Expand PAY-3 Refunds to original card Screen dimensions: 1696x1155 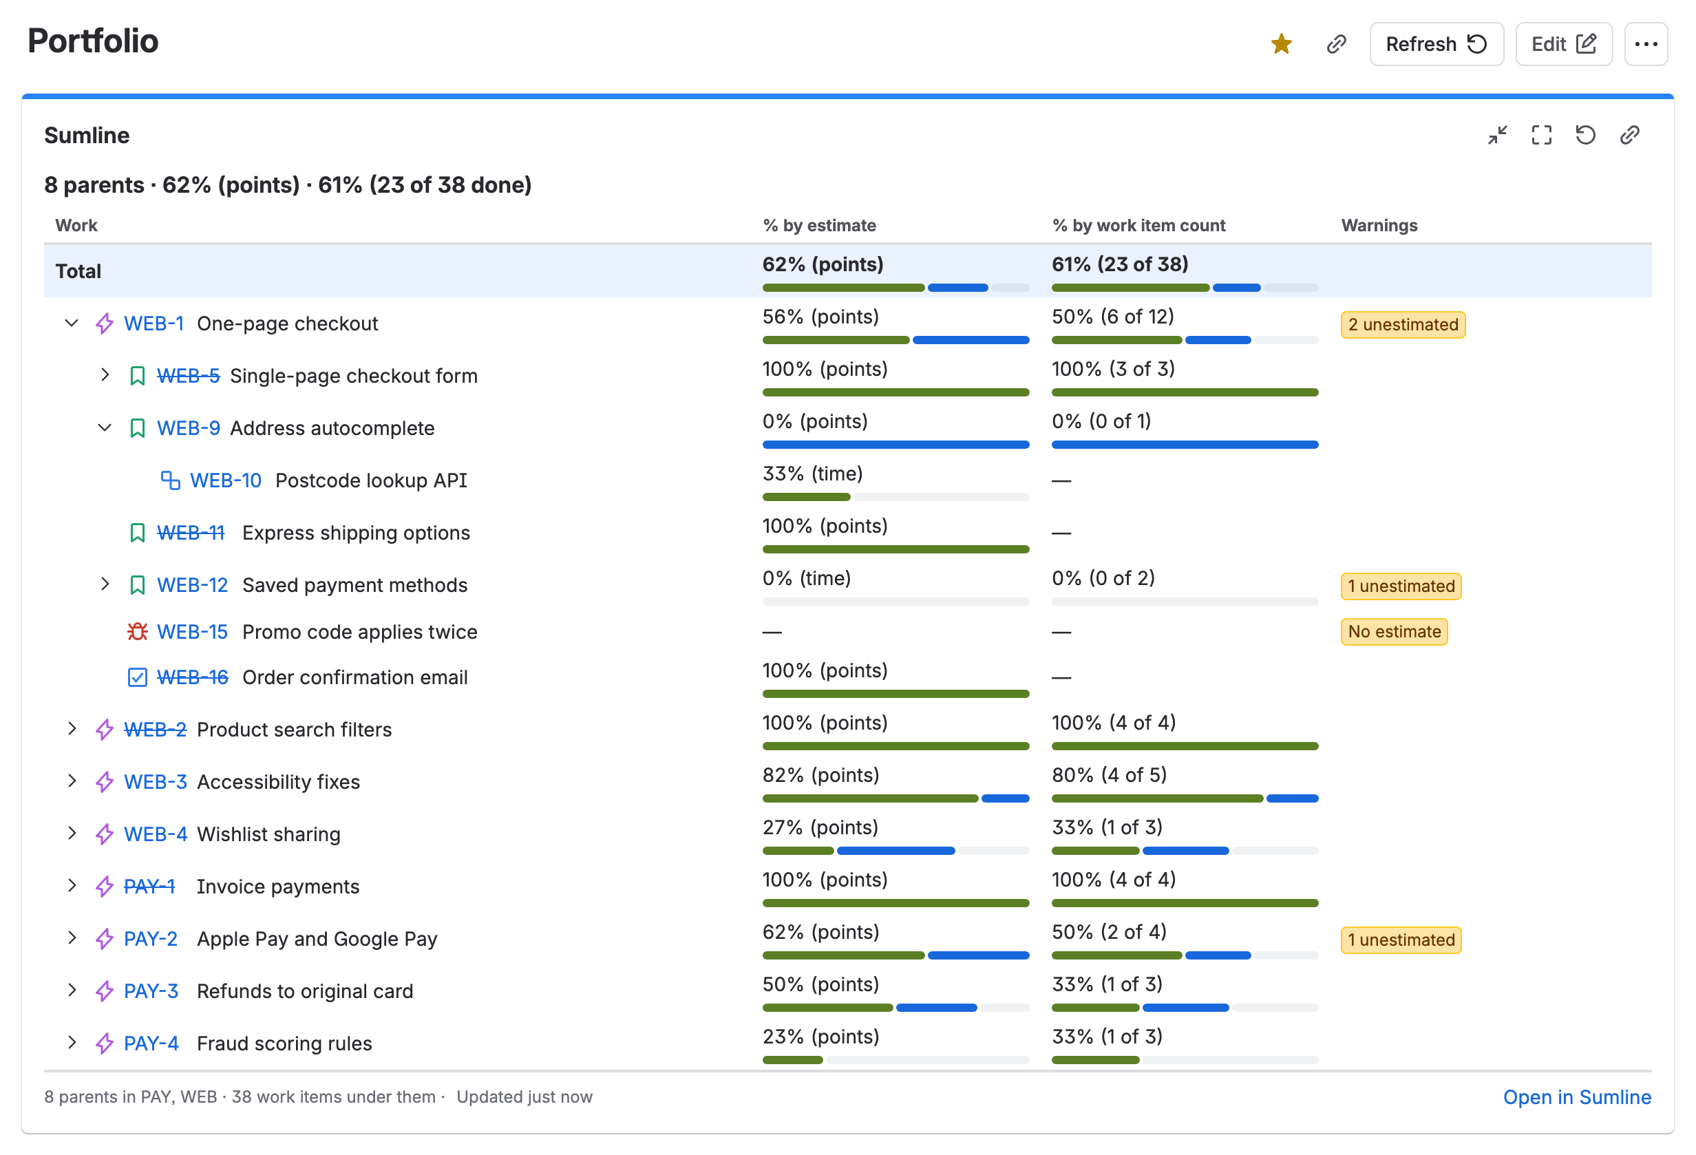coord(72,990)
